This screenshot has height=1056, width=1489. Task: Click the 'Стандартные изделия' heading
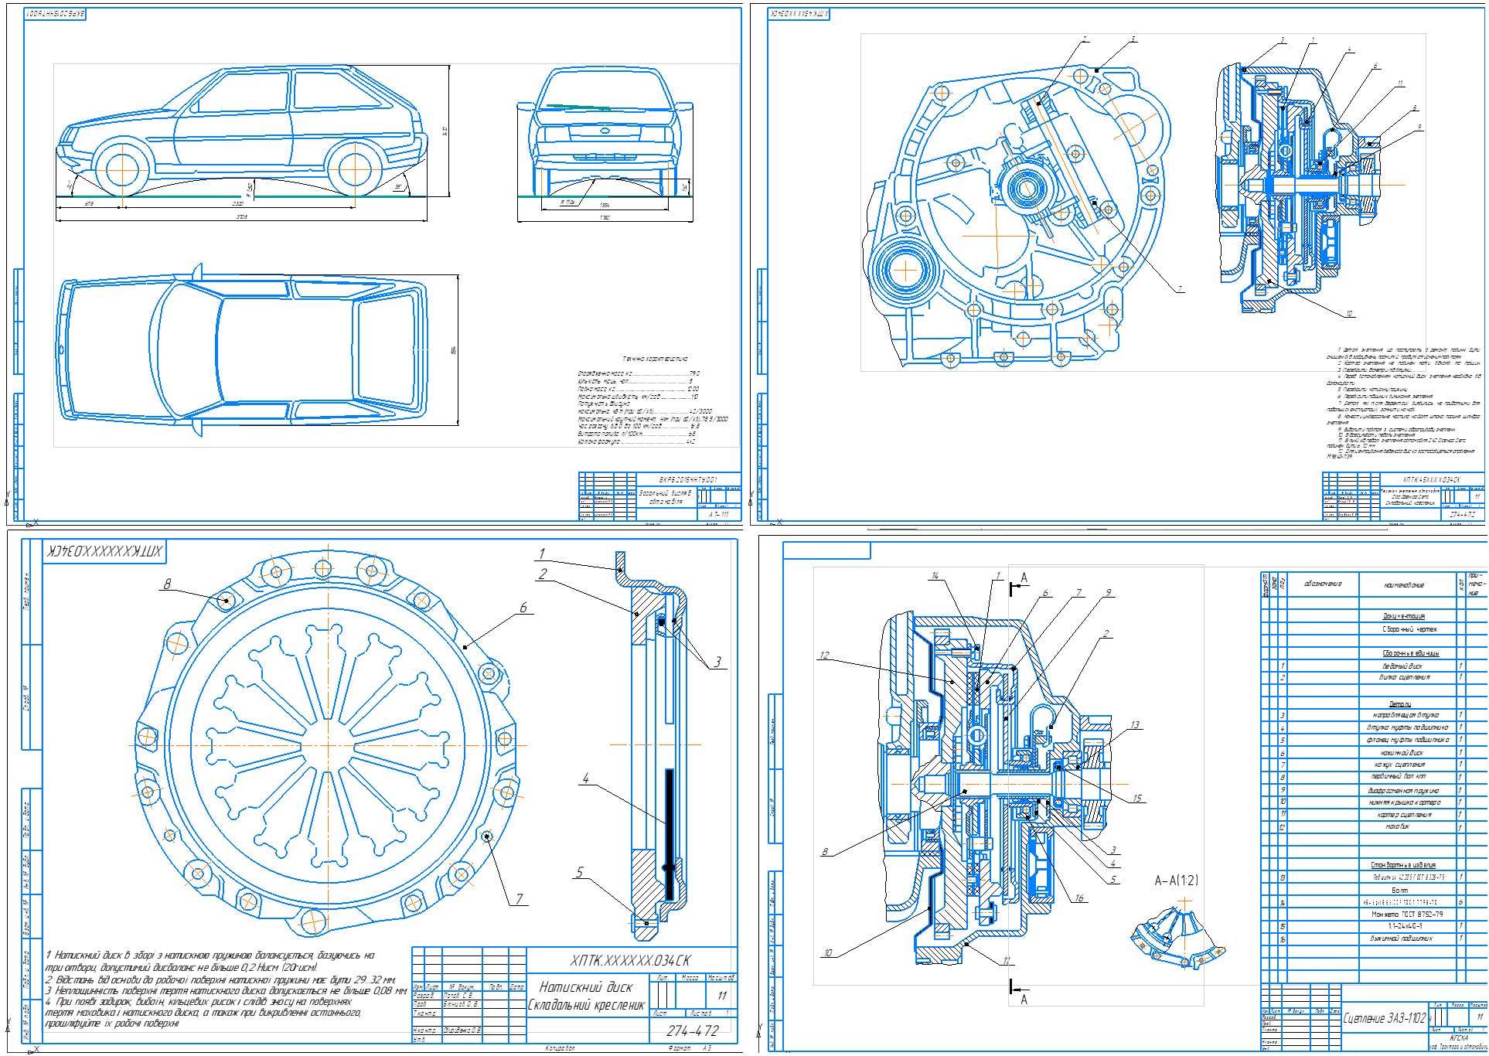pyautogui.click(x=1404, y=865)
